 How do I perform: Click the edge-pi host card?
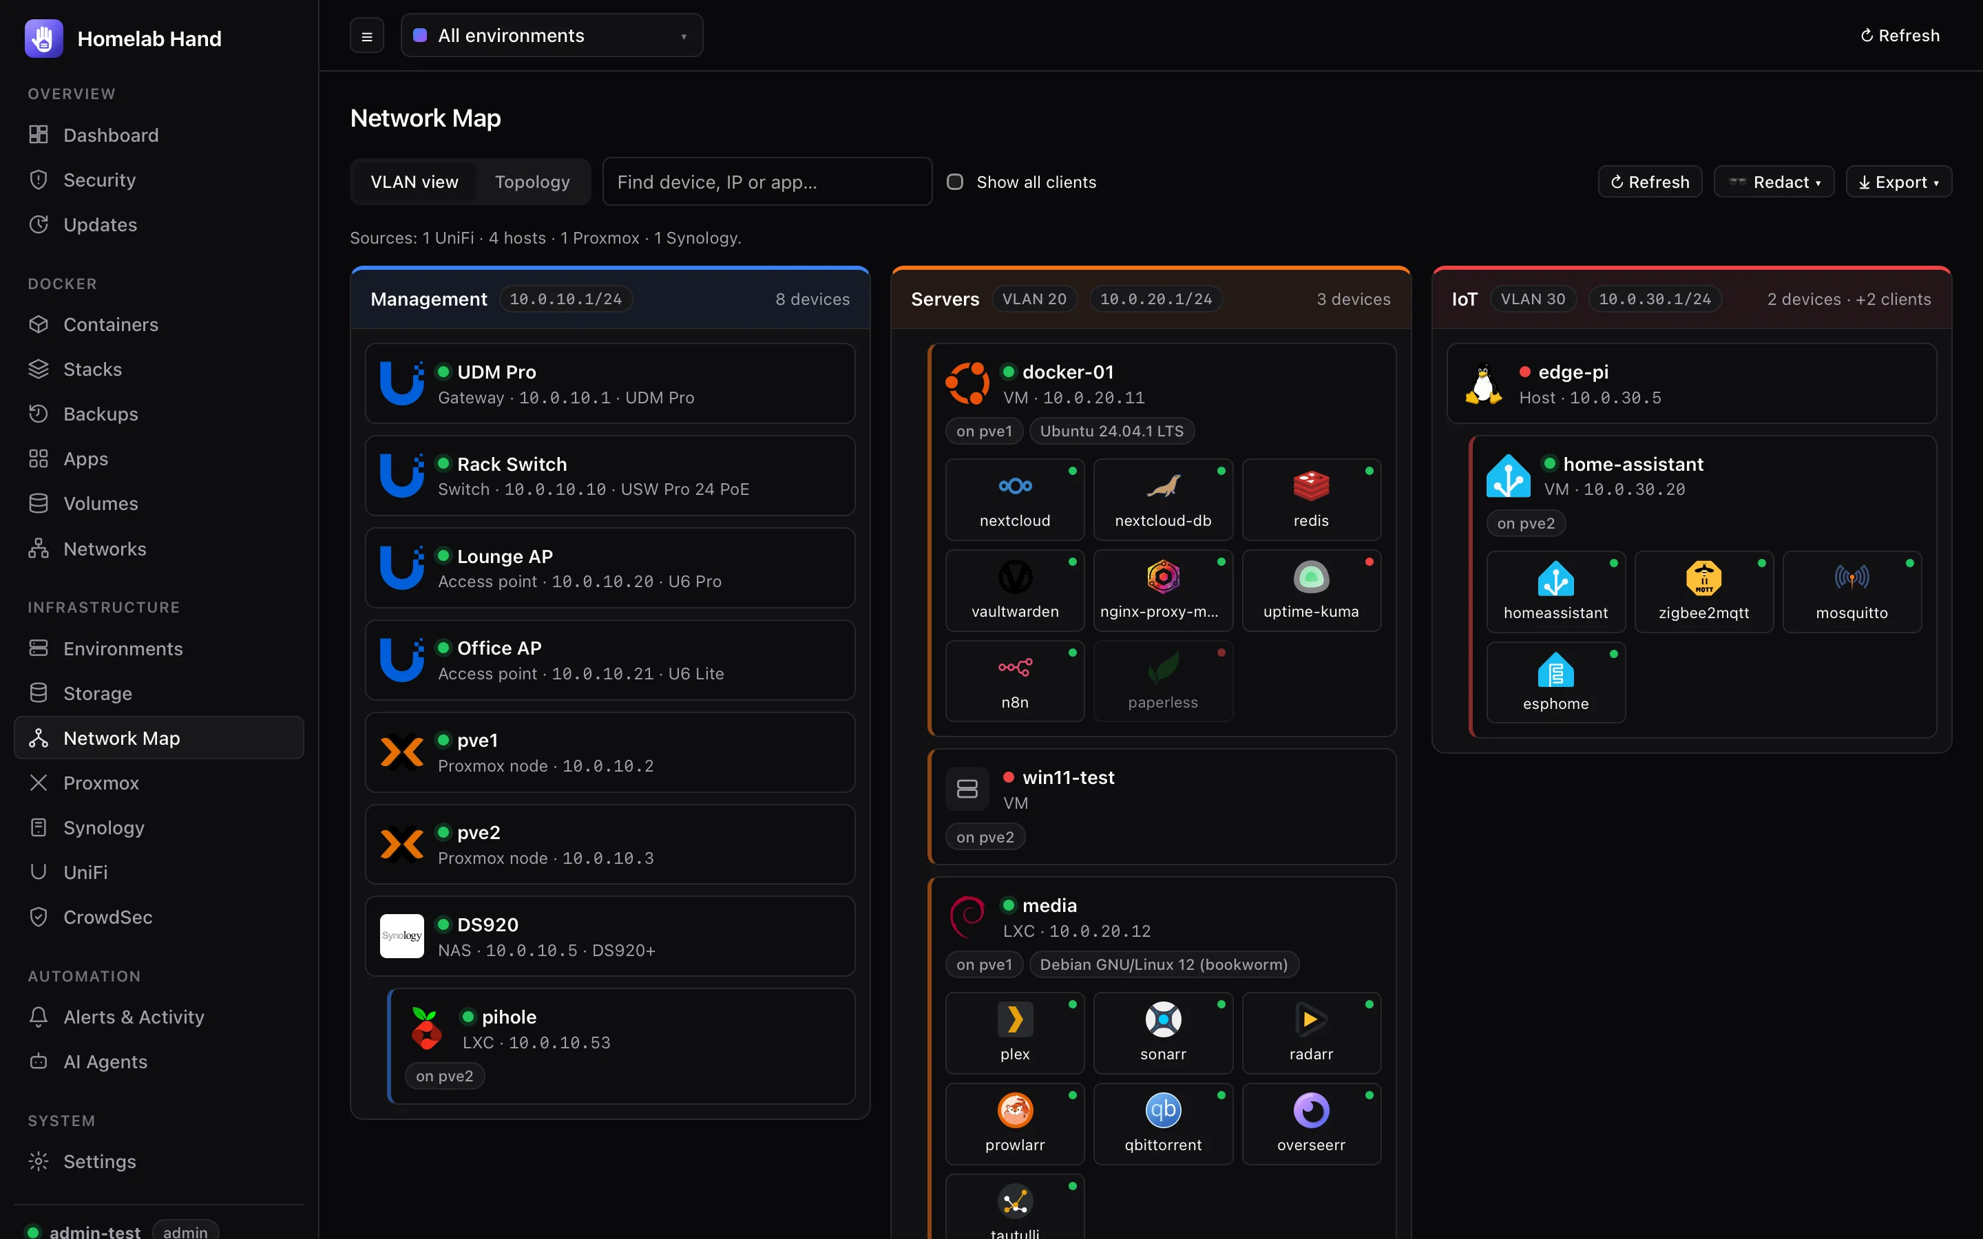(x=1691, y=383)
